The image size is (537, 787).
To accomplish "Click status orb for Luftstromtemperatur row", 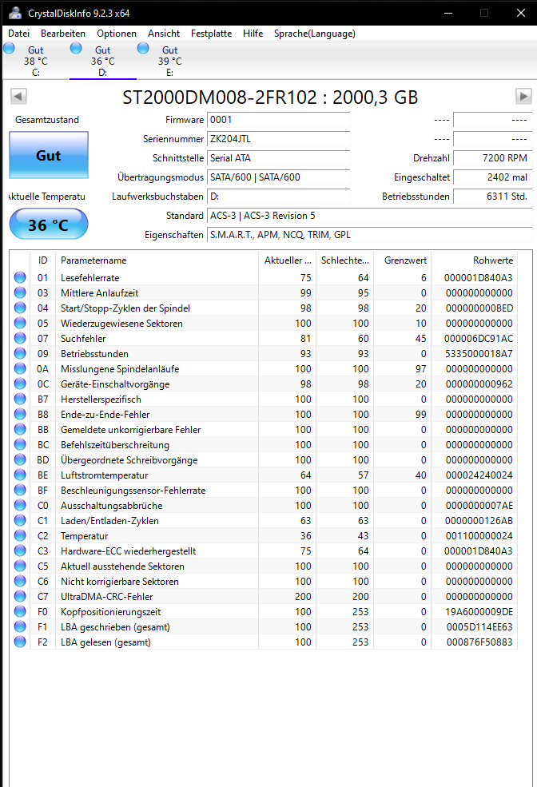I will pos(20,475).
